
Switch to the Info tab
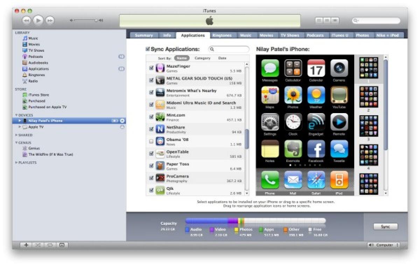[167, 35]
